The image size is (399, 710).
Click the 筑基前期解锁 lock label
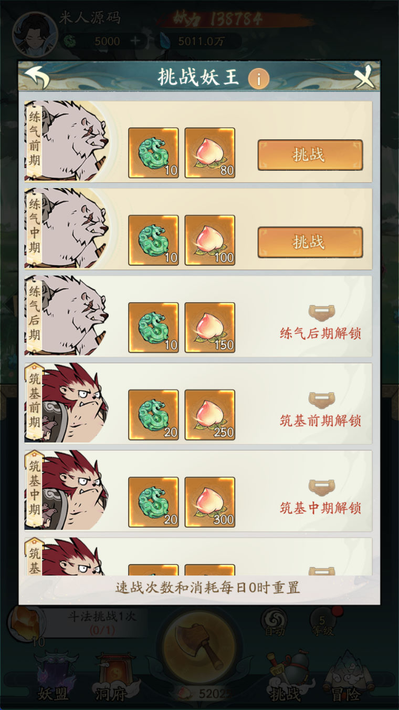[x=320, y=420]
